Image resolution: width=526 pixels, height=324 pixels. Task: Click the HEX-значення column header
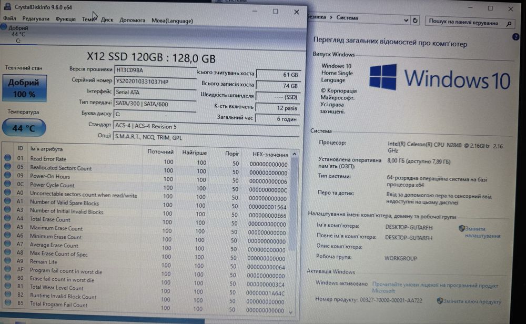[x=270, y=154]
